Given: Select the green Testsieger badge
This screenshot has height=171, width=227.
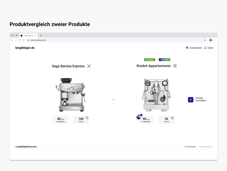Looking at the screenshot, I should coord(149,59).
